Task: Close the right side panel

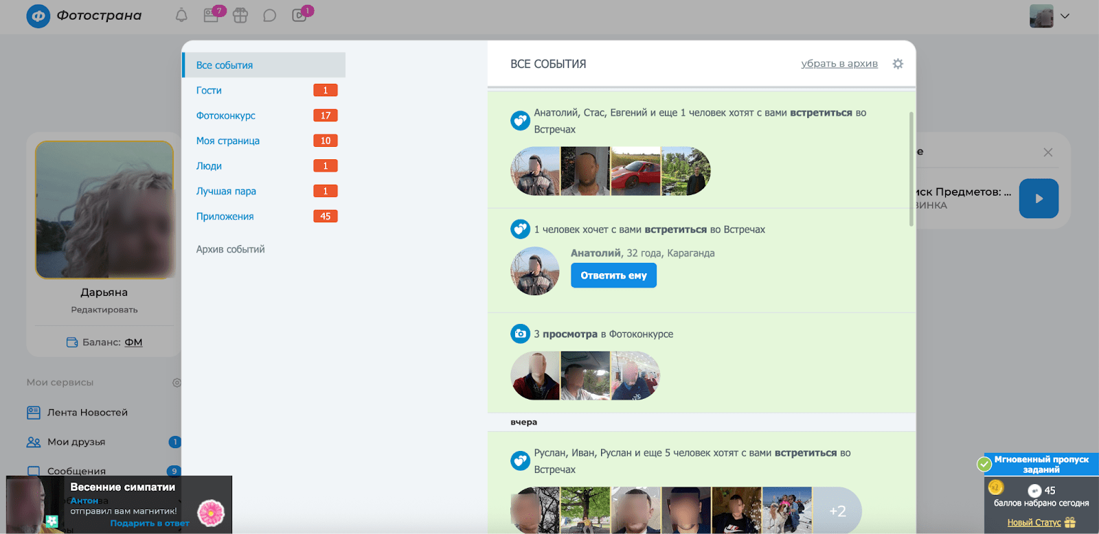Action: pyautogui.click(x=1047, y=152)
